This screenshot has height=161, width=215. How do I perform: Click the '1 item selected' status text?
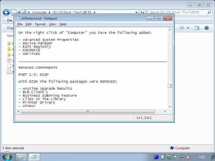click(x=13, y=148)
